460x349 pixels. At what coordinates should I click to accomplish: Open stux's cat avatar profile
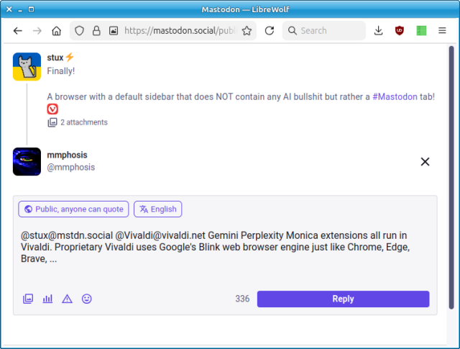tap(27, 67)
